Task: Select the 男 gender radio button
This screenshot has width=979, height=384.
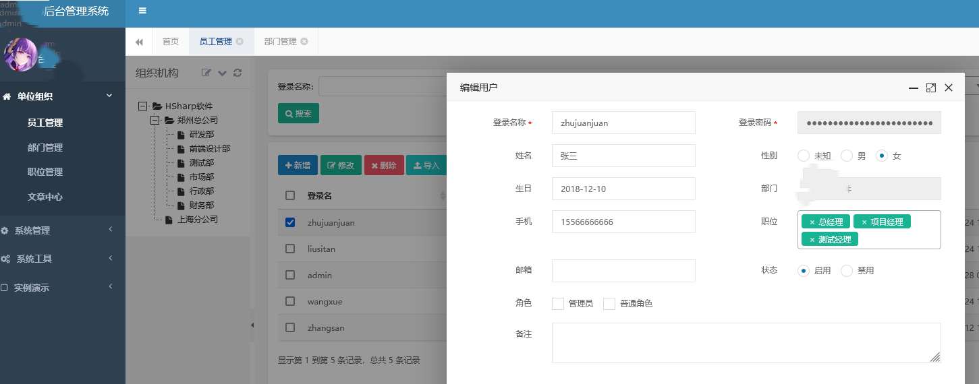Action: point(847,156)
